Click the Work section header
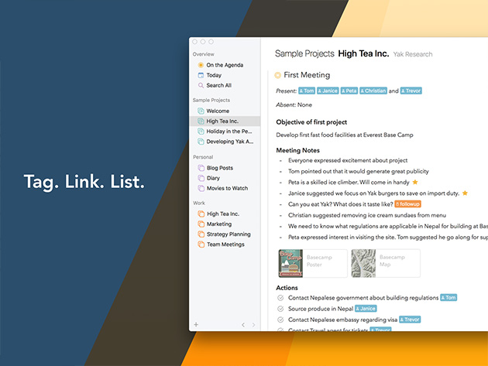The height and width of the screenshot is (366, 488). 199,203
